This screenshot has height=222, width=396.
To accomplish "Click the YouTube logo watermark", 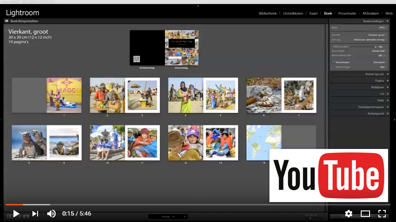I will [329, 175].
